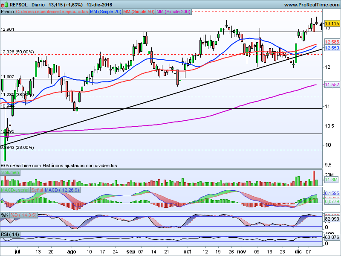Click the Diario timeframe text in header
341x256 pixels.
click(38, 5)
